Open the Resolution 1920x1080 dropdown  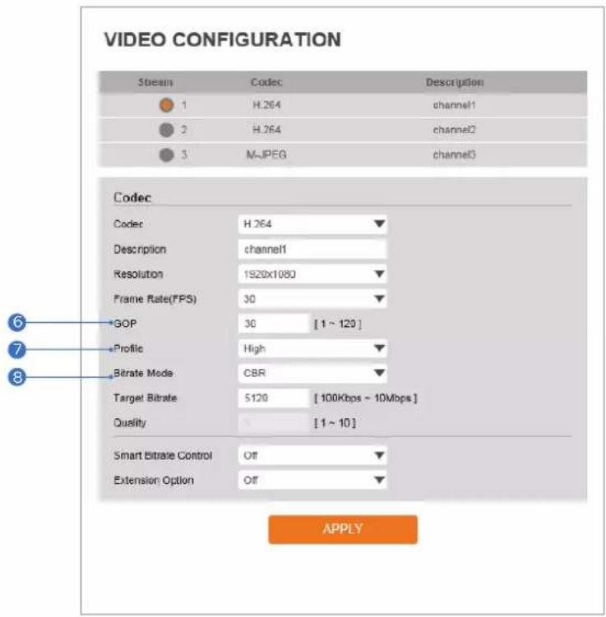point(312,274)
